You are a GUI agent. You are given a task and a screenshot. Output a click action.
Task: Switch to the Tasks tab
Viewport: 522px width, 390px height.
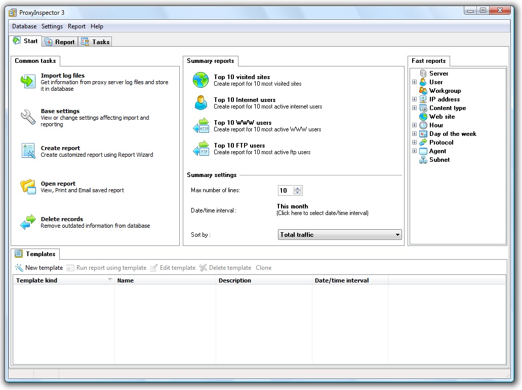(x=95, y=42)
